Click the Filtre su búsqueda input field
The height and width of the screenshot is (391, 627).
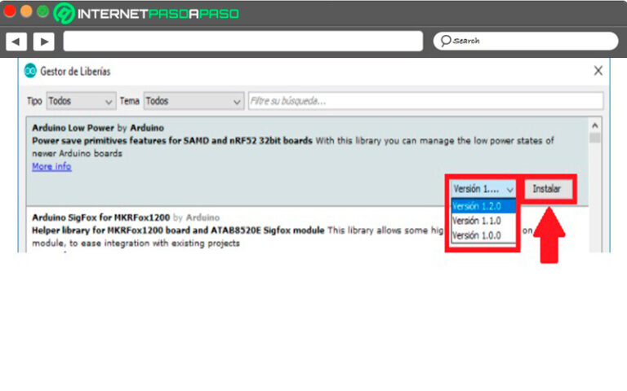[425, 101]
